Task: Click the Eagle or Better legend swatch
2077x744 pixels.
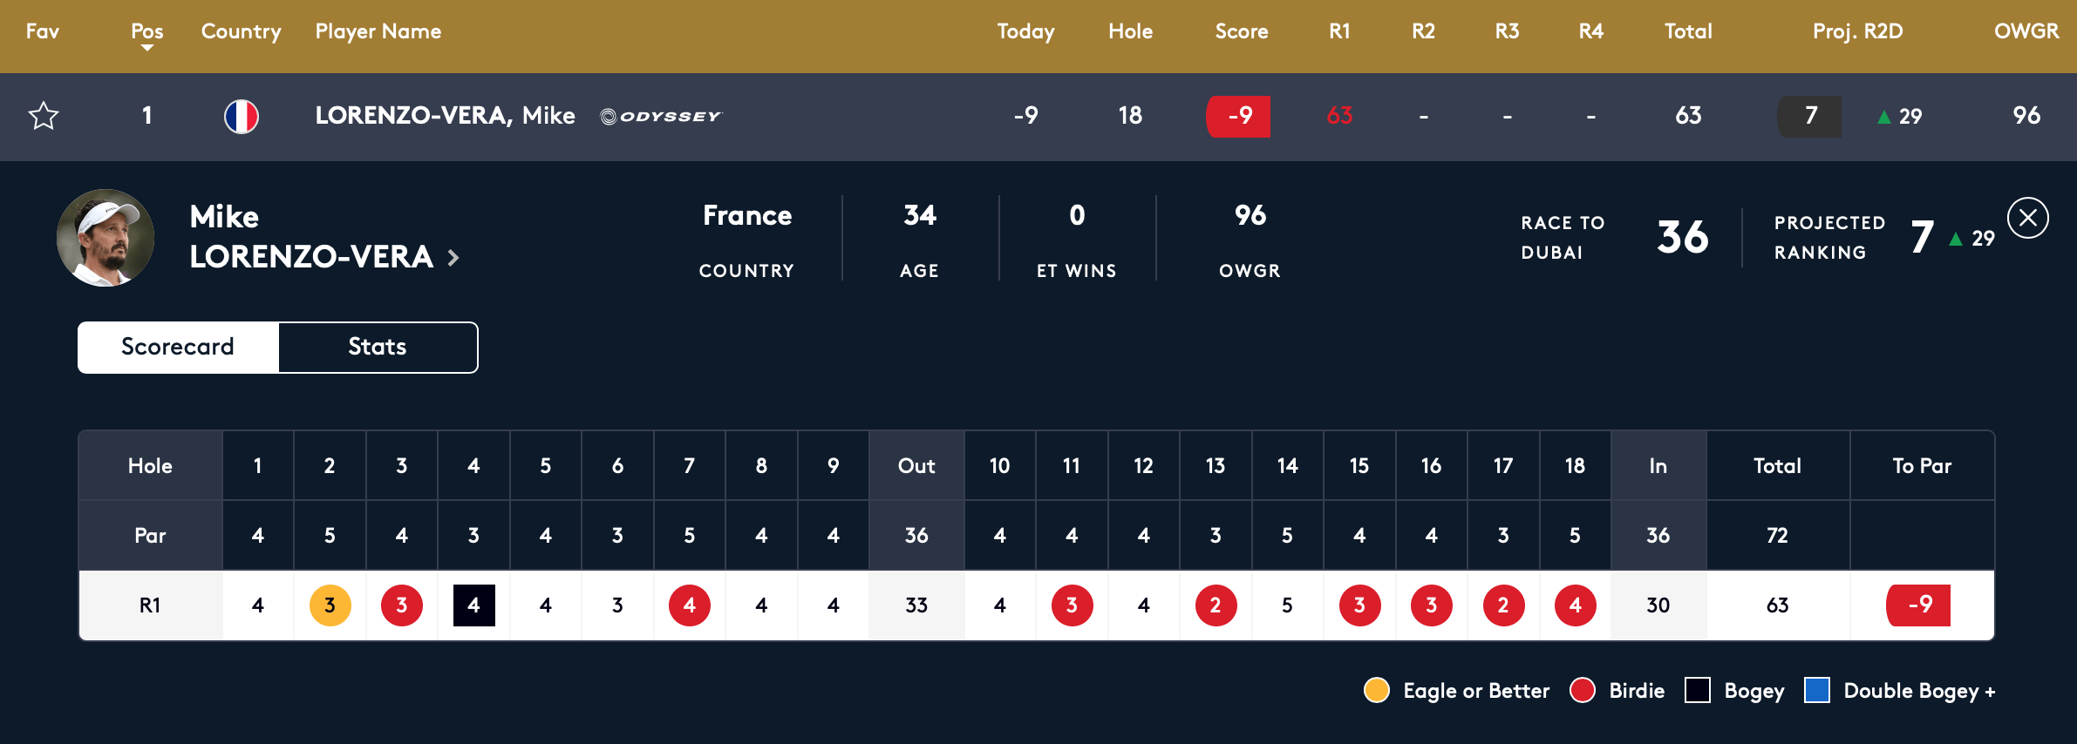Action: click(1376, 691)
